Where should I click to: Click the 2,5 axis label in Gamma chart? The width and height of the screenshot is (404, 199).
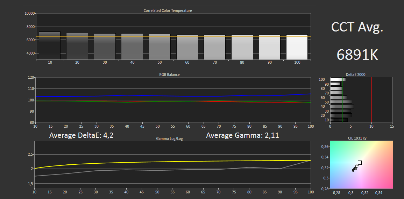pos(30,154)
